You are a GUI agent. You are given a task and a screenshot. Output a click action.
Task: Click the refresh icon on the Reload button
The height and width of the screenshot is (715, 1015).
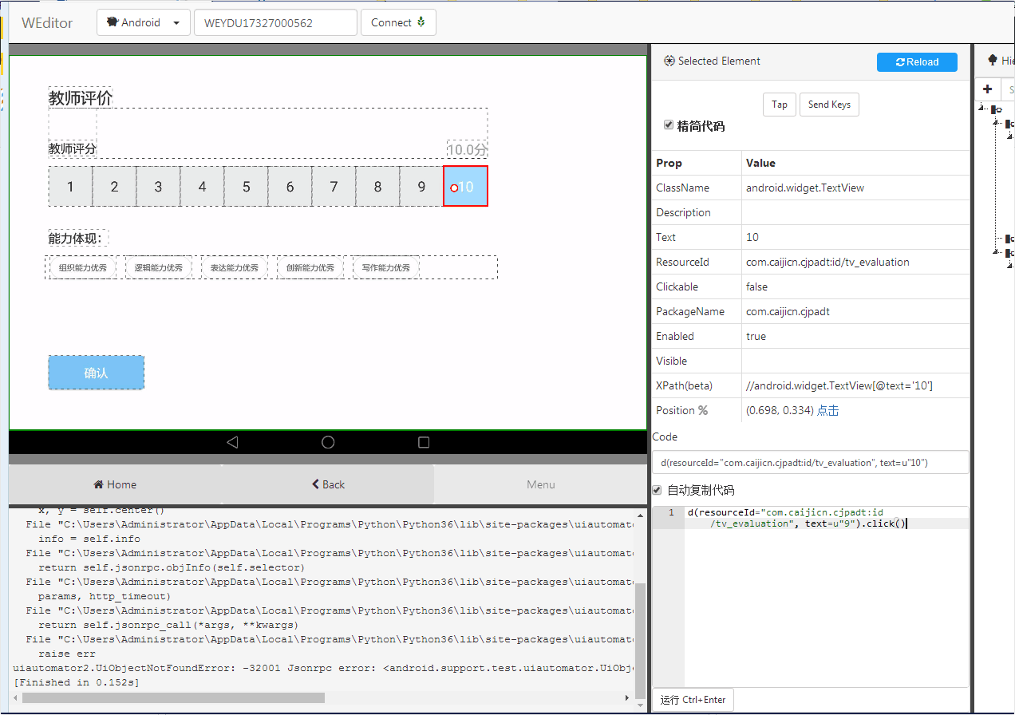pos(899,61)
